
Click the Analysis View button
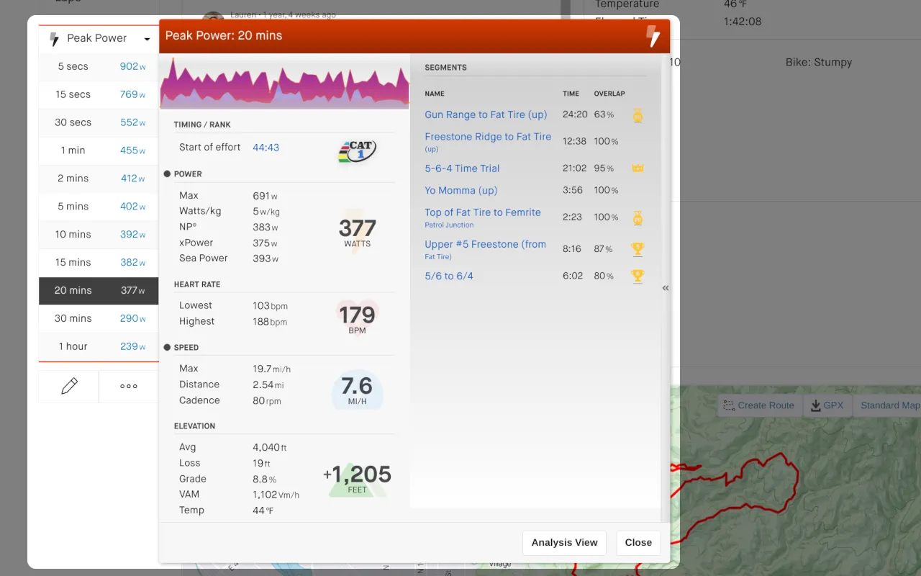click(564, 543)
